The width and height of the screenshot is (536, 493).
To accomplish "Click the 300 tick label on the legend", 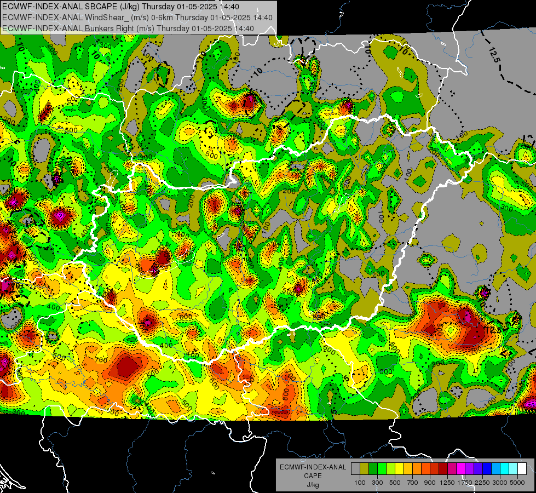I will click(377, 483).
